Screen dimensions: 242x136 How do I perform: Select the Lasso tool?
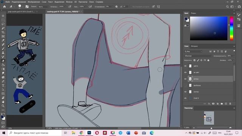coord(3,24)
